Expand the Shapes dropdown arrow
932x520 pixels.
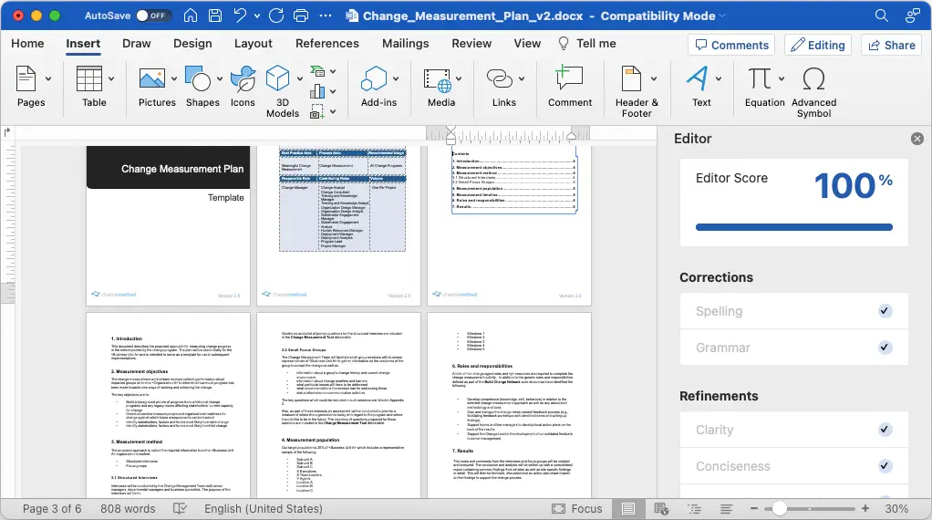(220, 78)
